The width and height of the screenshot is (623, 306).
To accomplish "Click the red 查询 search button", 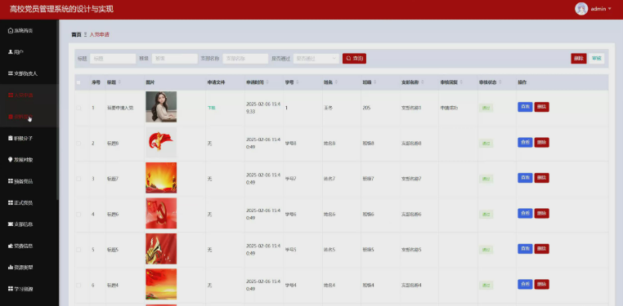I will click(x=354, y=59).
